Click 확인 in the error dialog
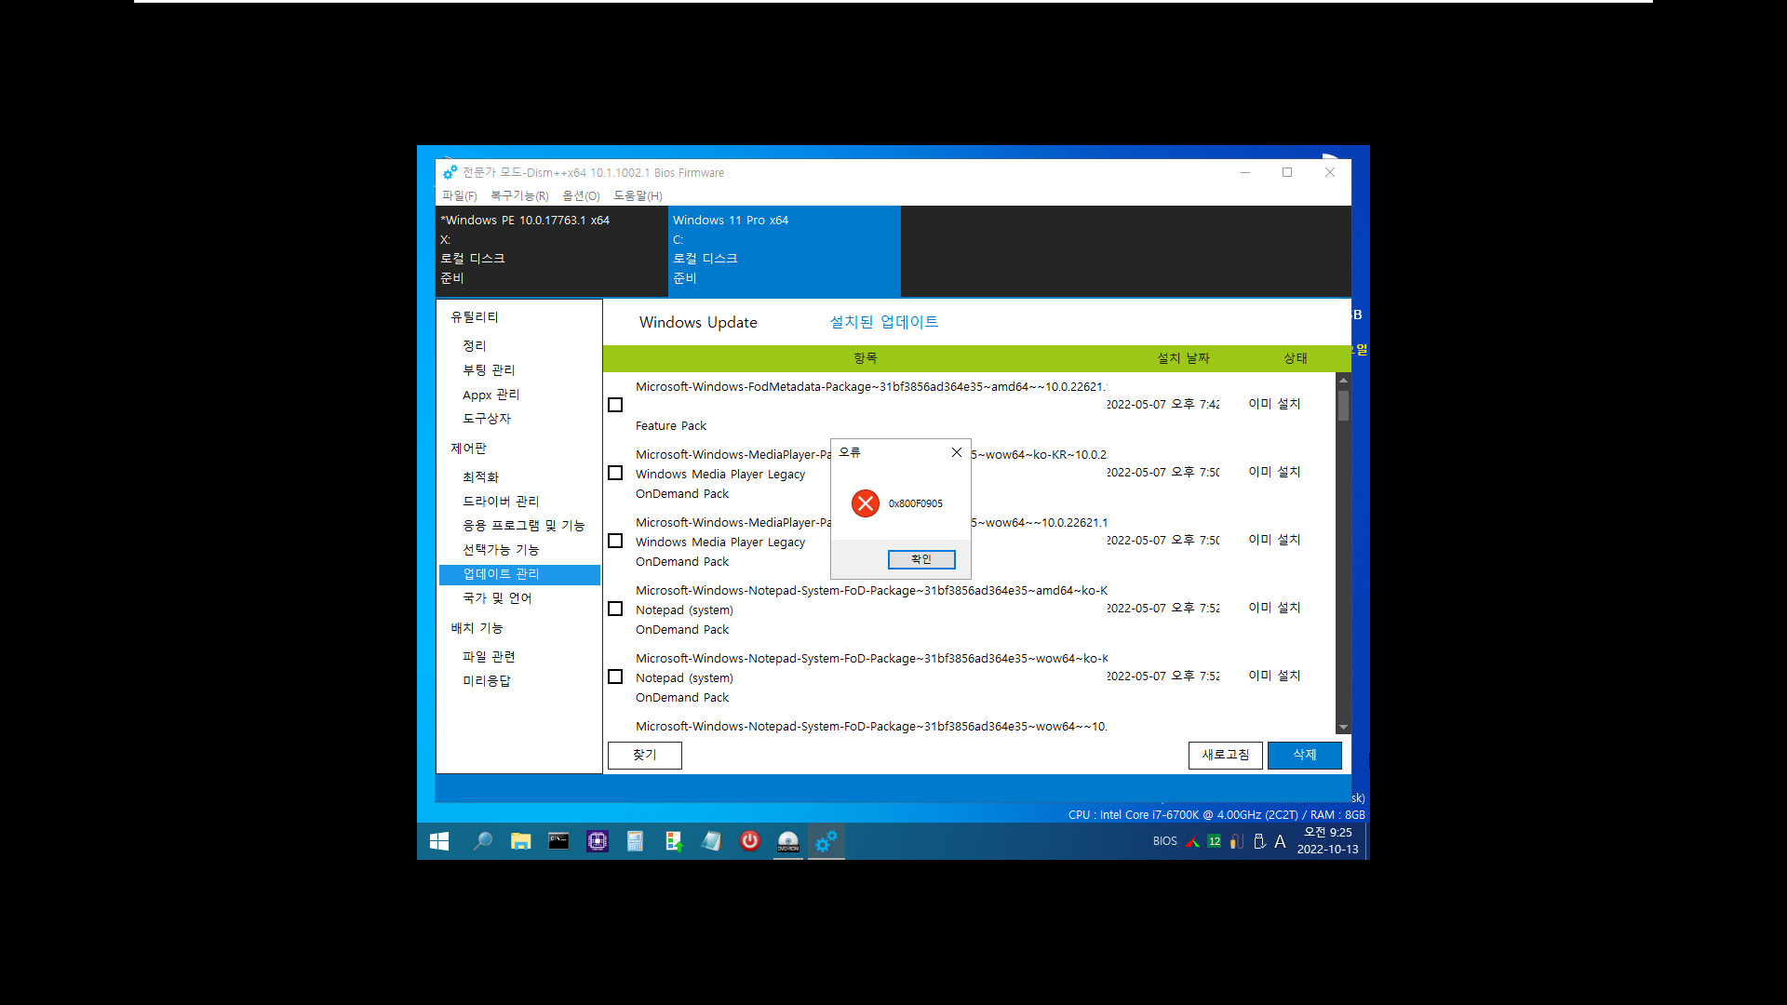Image resolution: width=1787 pixels, height=1005 pixels. pyautogui.click(x=920, y=559)
